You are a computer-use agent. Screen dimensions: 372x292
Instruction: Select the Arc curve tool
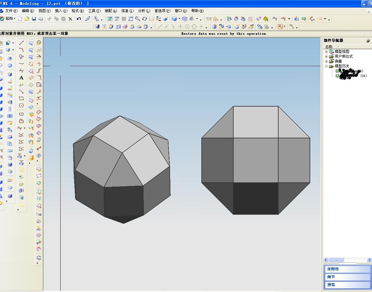pos(21,50)
